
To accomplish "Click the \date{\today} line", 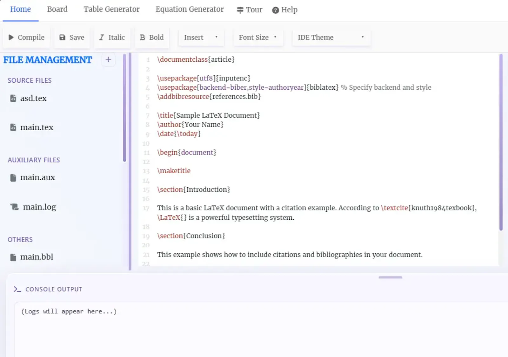I will coord(179,134).
